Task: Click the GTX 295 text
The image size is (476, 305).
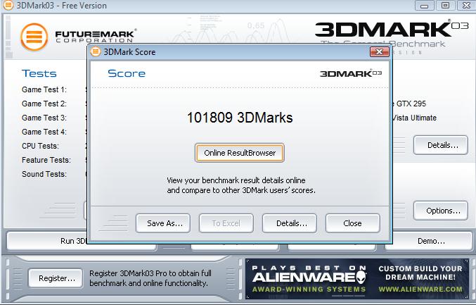Action: point(411,104)
